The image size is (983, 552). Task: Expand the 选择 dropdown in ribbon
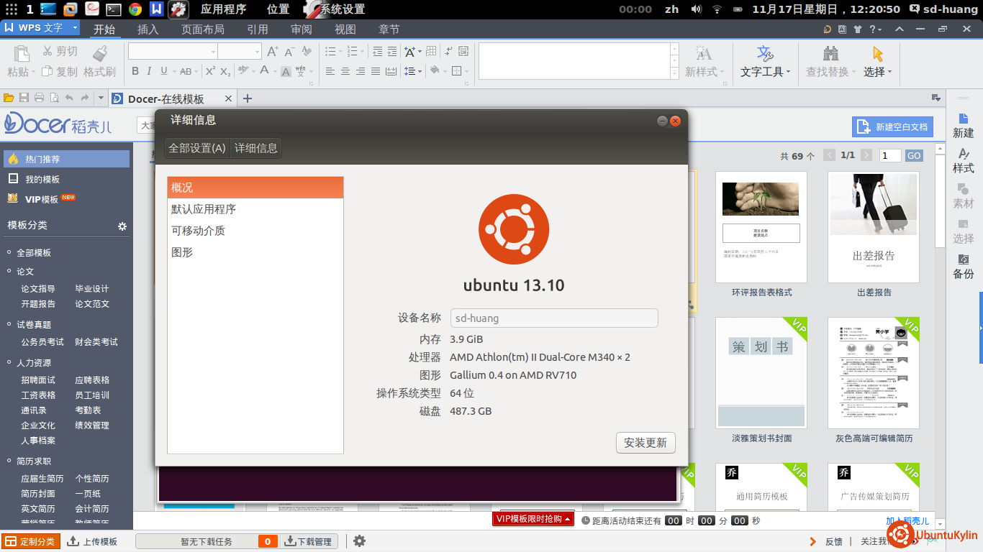coord(877,63)
